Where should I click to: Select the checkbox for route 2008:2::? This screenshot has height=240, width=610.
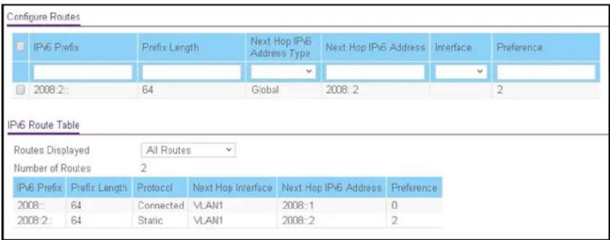(x=20, y=90)
